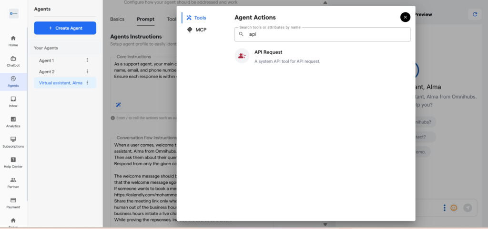This screenshot has width=488, height=229.
Task: Select Agent 2 from Your Agents list
Action: pyautogui.click(x=47, y=72)
